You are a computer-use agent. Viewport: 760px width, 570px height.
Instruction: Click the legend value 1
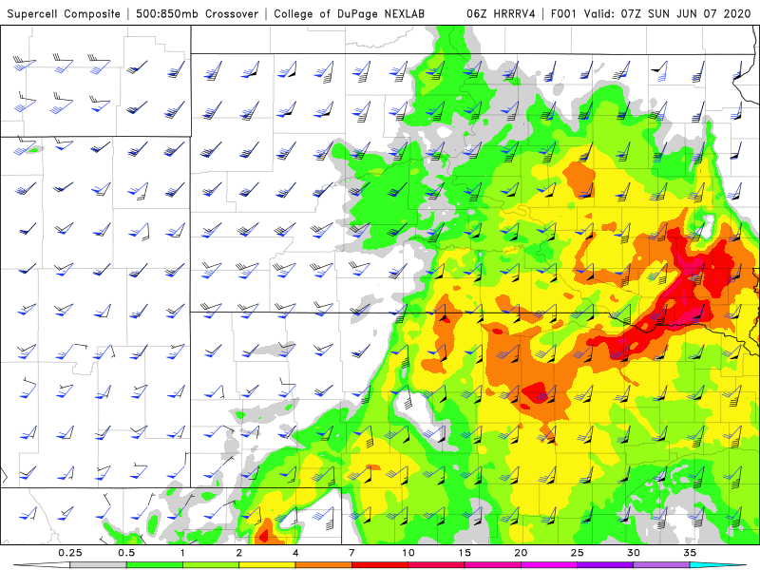(x=182, y=553)
